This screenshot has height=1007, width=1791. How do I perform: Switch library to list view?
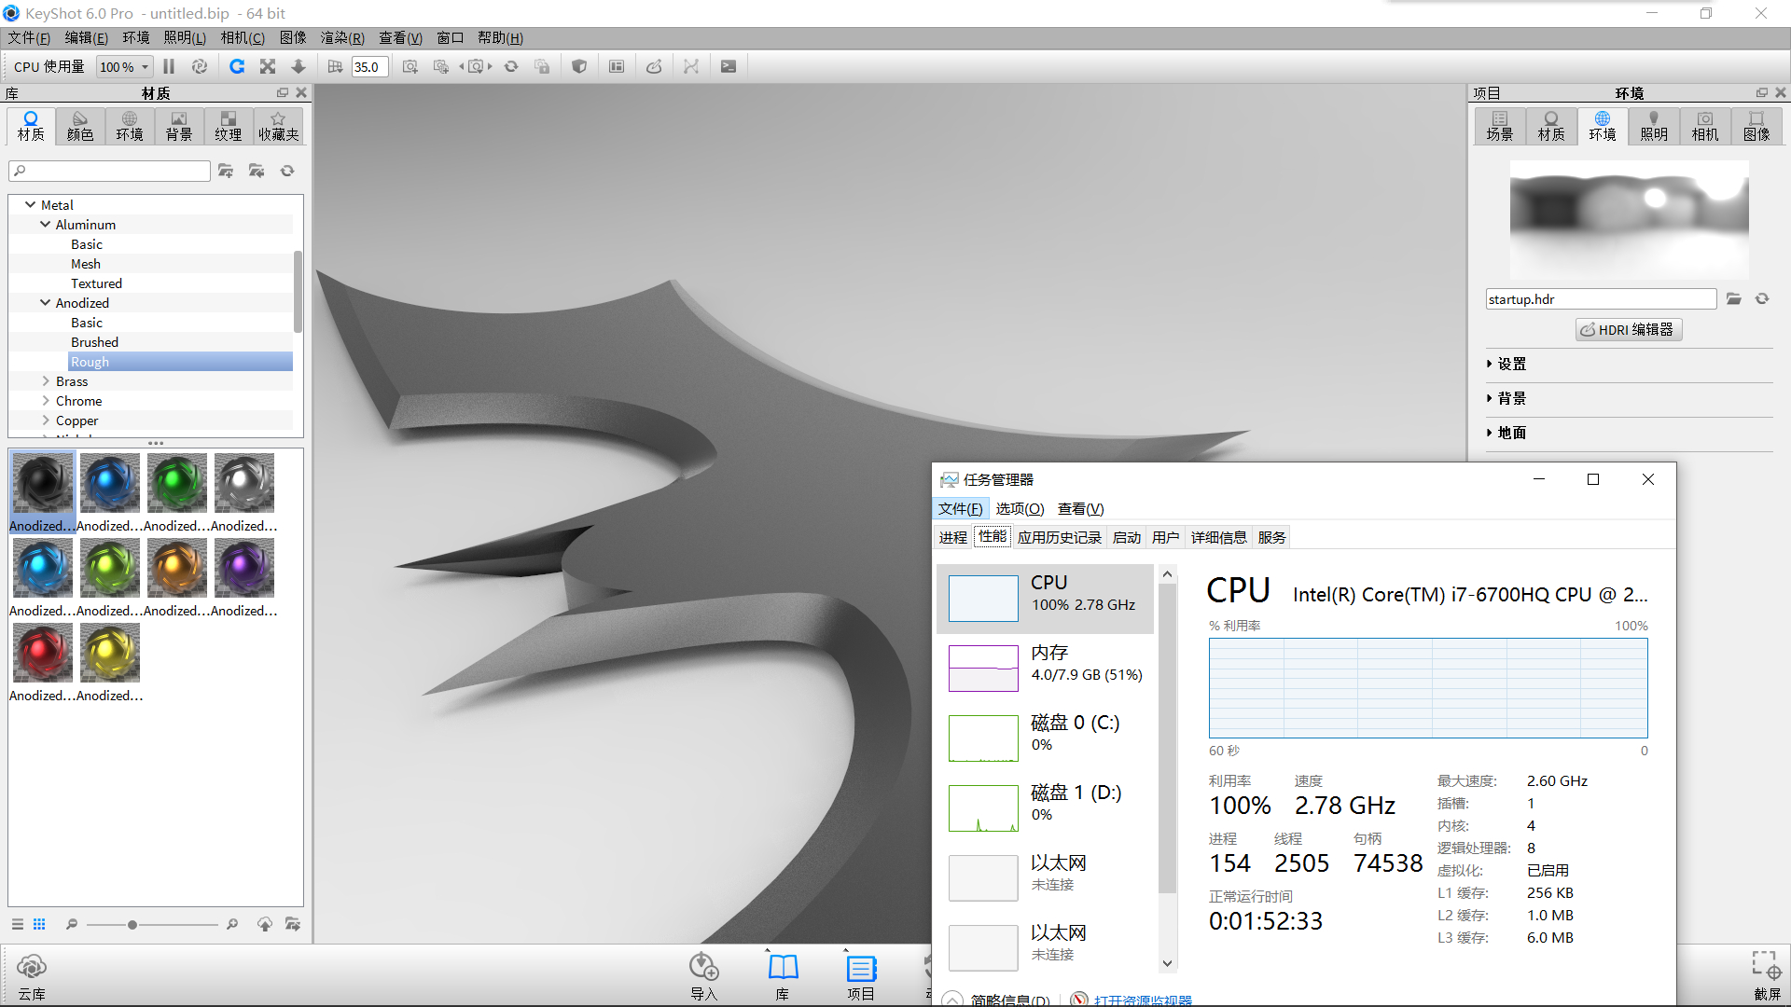[x=18, y=924]
